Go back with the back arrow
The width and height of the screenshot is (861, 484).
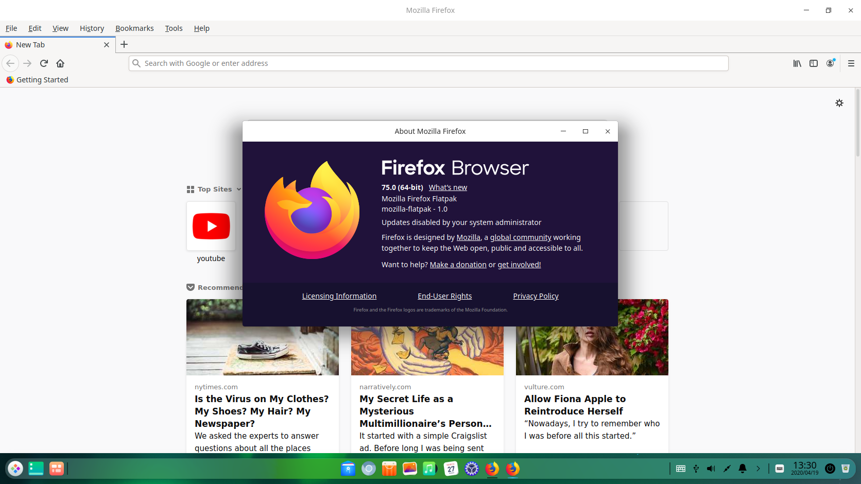11,63
